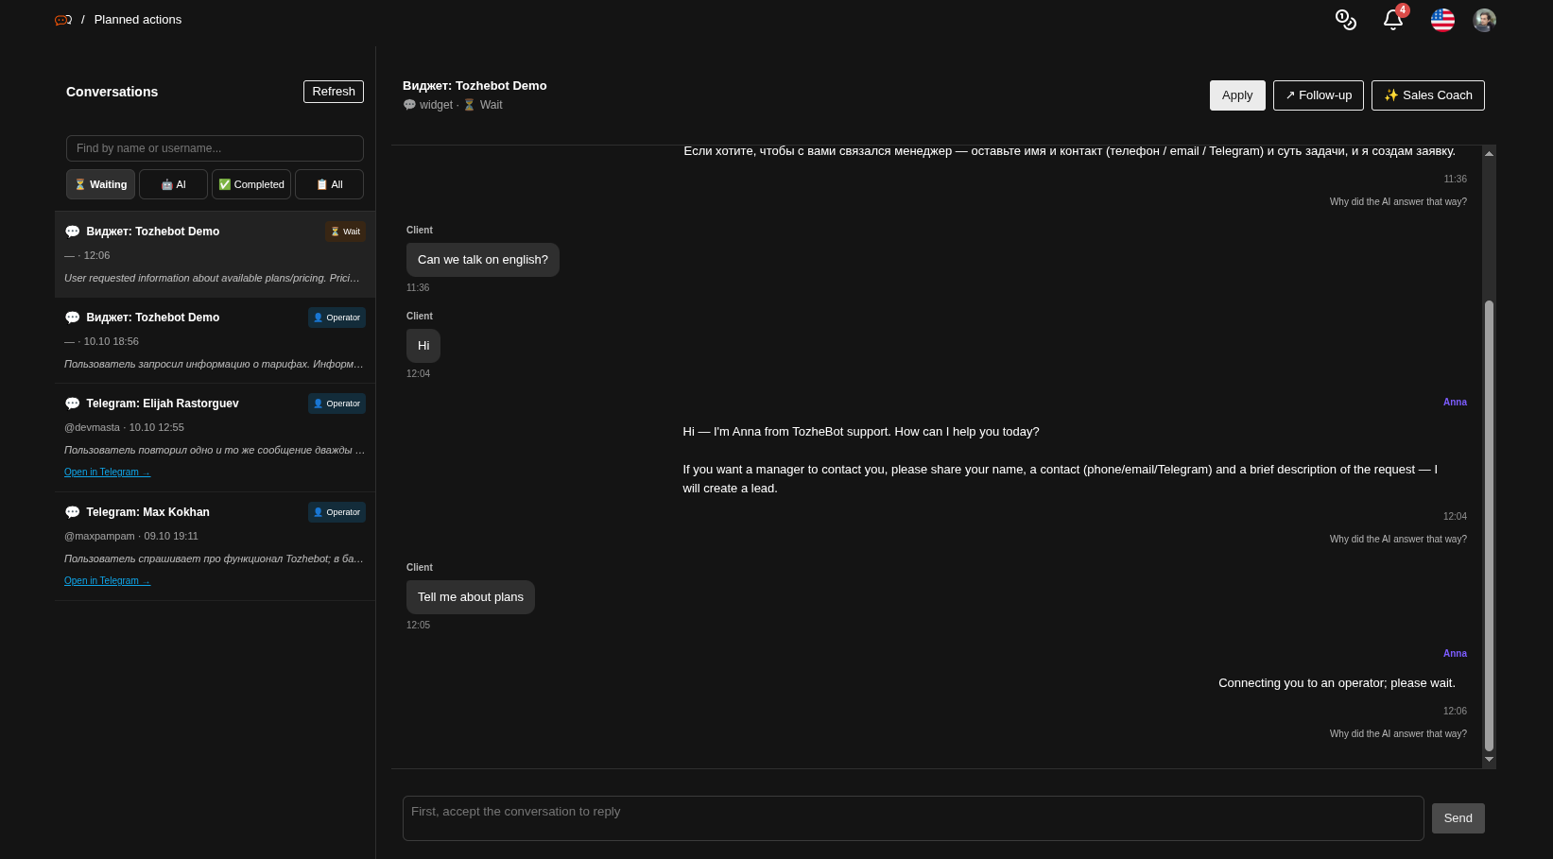Click the 'Can we talk on english?' message bubble

(483, 260)
